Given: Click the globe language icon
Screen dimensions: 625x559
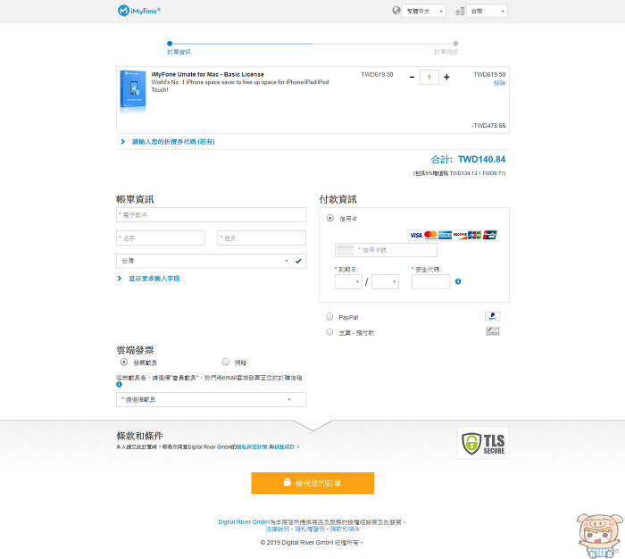Looking at the screenshot, I should (396, 11).
